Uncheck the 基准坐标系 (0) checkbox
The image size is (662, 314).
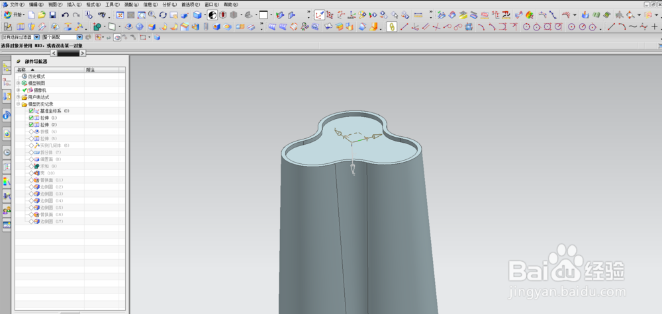31,111
